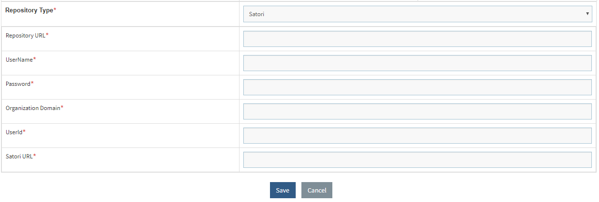Place cursor in Satori URL field
This screenshot has width=599, height=202.
tap(417, 160)
